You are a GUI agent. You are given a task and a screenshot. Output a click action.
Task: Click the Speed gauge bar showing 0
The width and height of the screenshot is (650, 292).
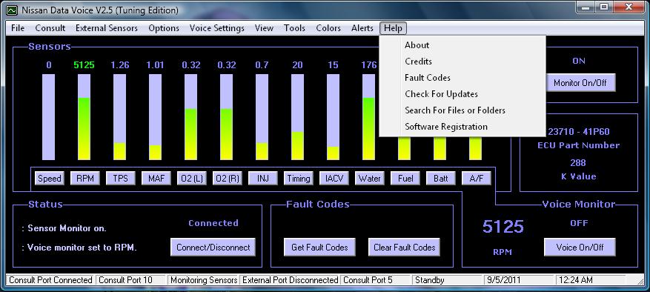48,117
